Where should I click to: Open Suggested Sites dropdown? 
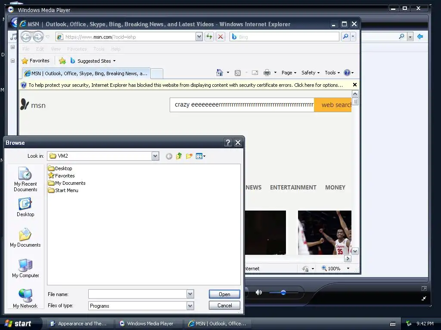(x=93, y=61)
